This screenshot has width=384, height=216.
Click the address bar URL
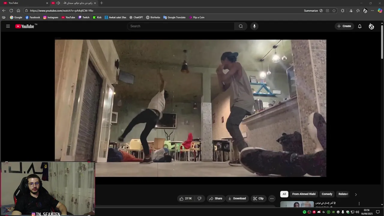click(x=61, y=10)
